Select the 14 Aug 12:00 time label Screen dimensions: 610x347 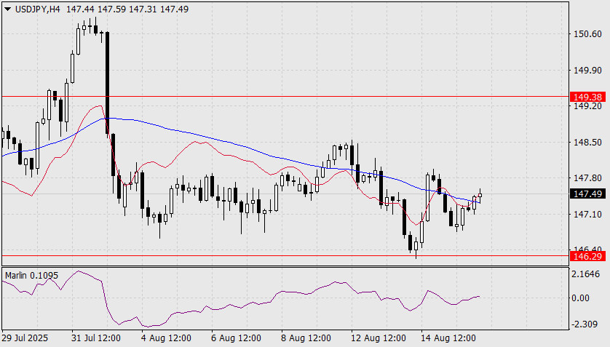coord(448,338)
